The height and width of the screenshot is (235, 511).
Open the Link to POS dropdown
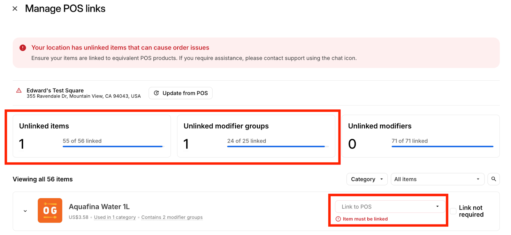pos(390,207)
